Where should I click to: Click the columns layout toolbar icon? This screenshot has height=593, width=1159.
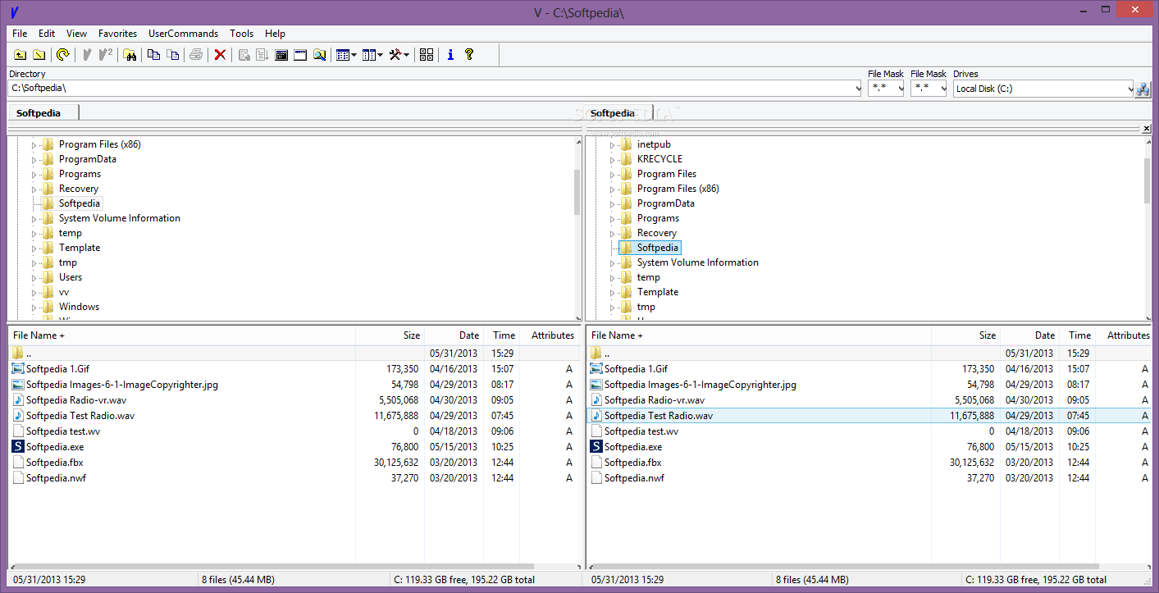(369, 55)
